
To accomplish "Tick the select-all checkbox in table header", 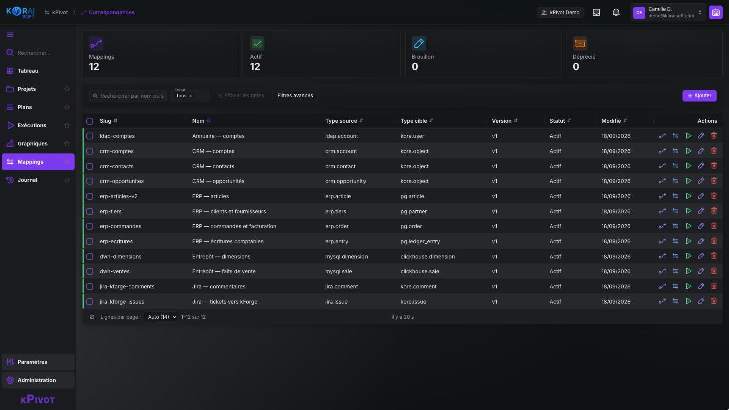I will click(90, 121).
